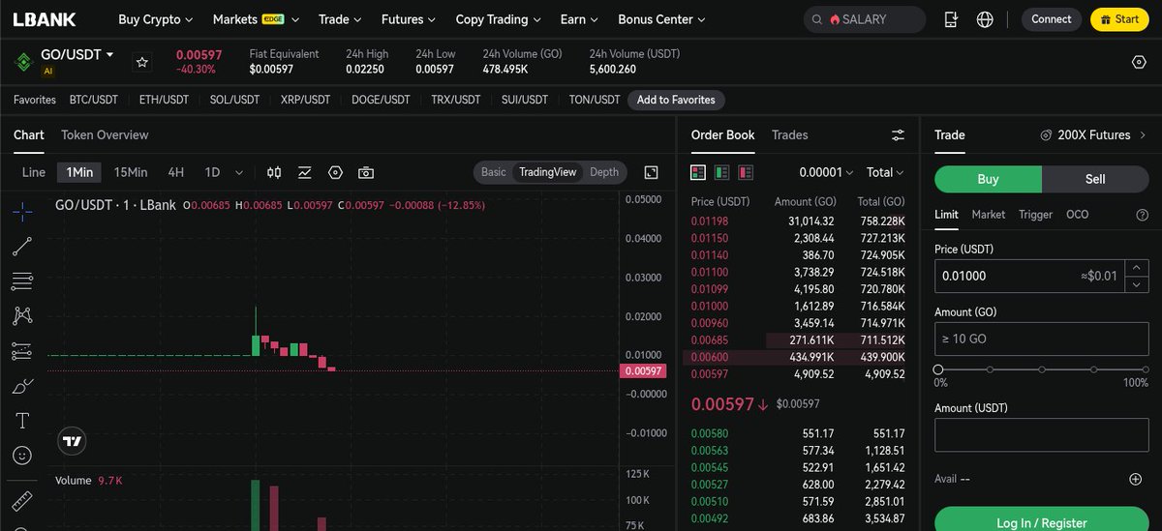Switch chart mode to Basic
Viewport: 1162px width, 531px height.
494,172
